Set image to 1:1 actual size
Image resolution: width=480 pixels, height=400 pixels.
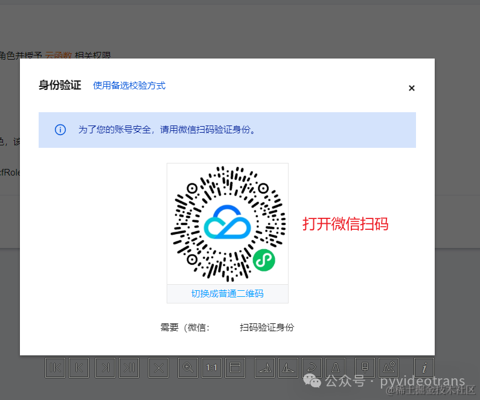click(x=211, y=367)
